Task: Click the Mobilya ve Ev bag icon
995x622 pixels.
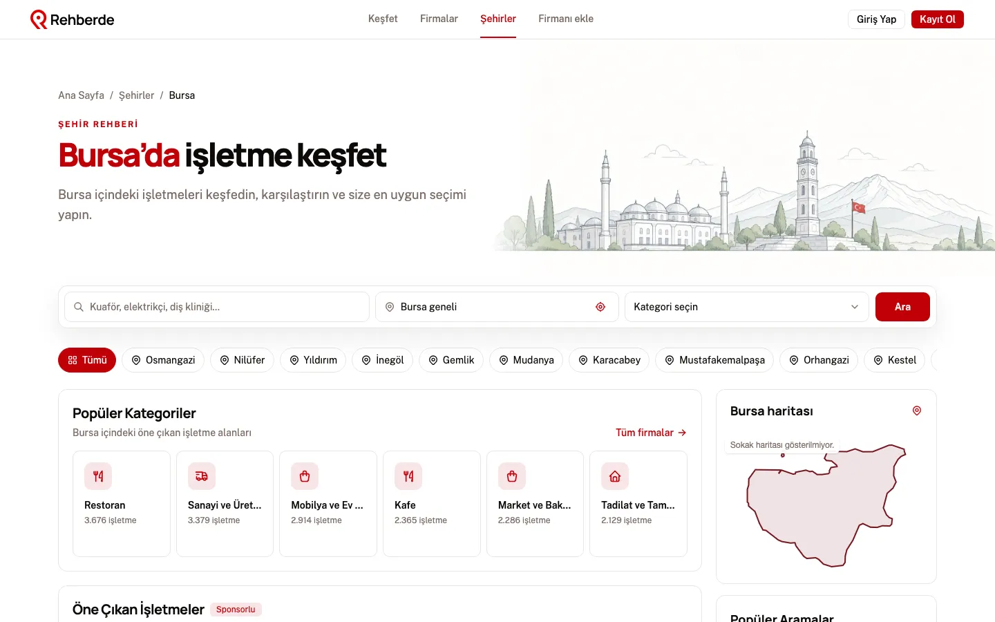Action: click(305, 476)
